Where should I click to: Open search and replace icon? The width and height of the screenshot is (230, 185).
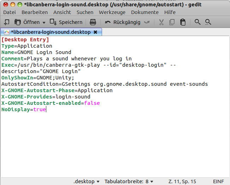coord(208,22)
